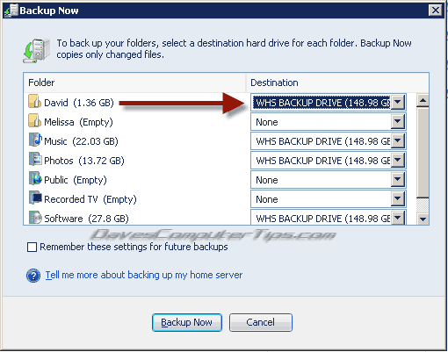Click the scroll down arrow of folder list
448x352 pixels.
pyautogui.click(x=423, y=219)
